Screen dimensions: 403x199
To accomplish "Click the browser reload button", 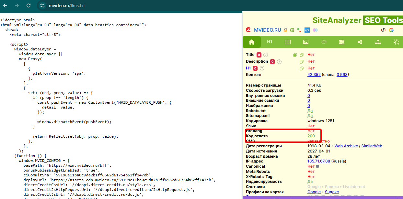I will click(x=29, y=5).
